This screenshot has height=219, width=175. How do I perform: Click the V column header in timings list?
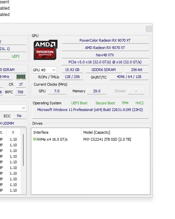(13, 132)
